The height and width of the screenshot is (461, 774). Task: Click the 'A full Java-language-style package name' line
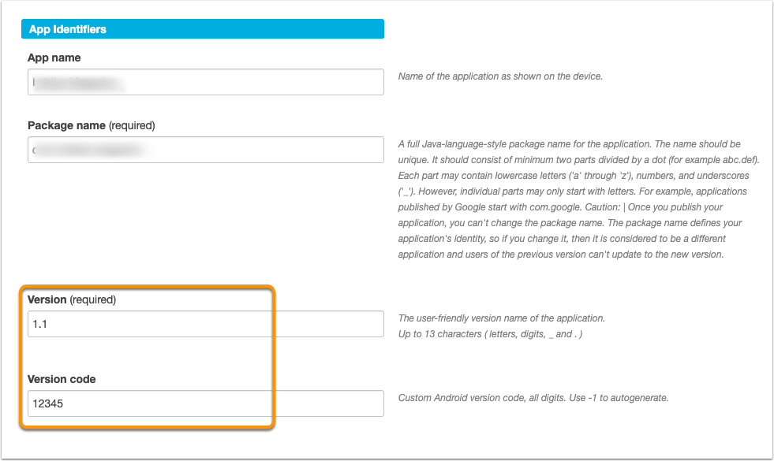569,144
